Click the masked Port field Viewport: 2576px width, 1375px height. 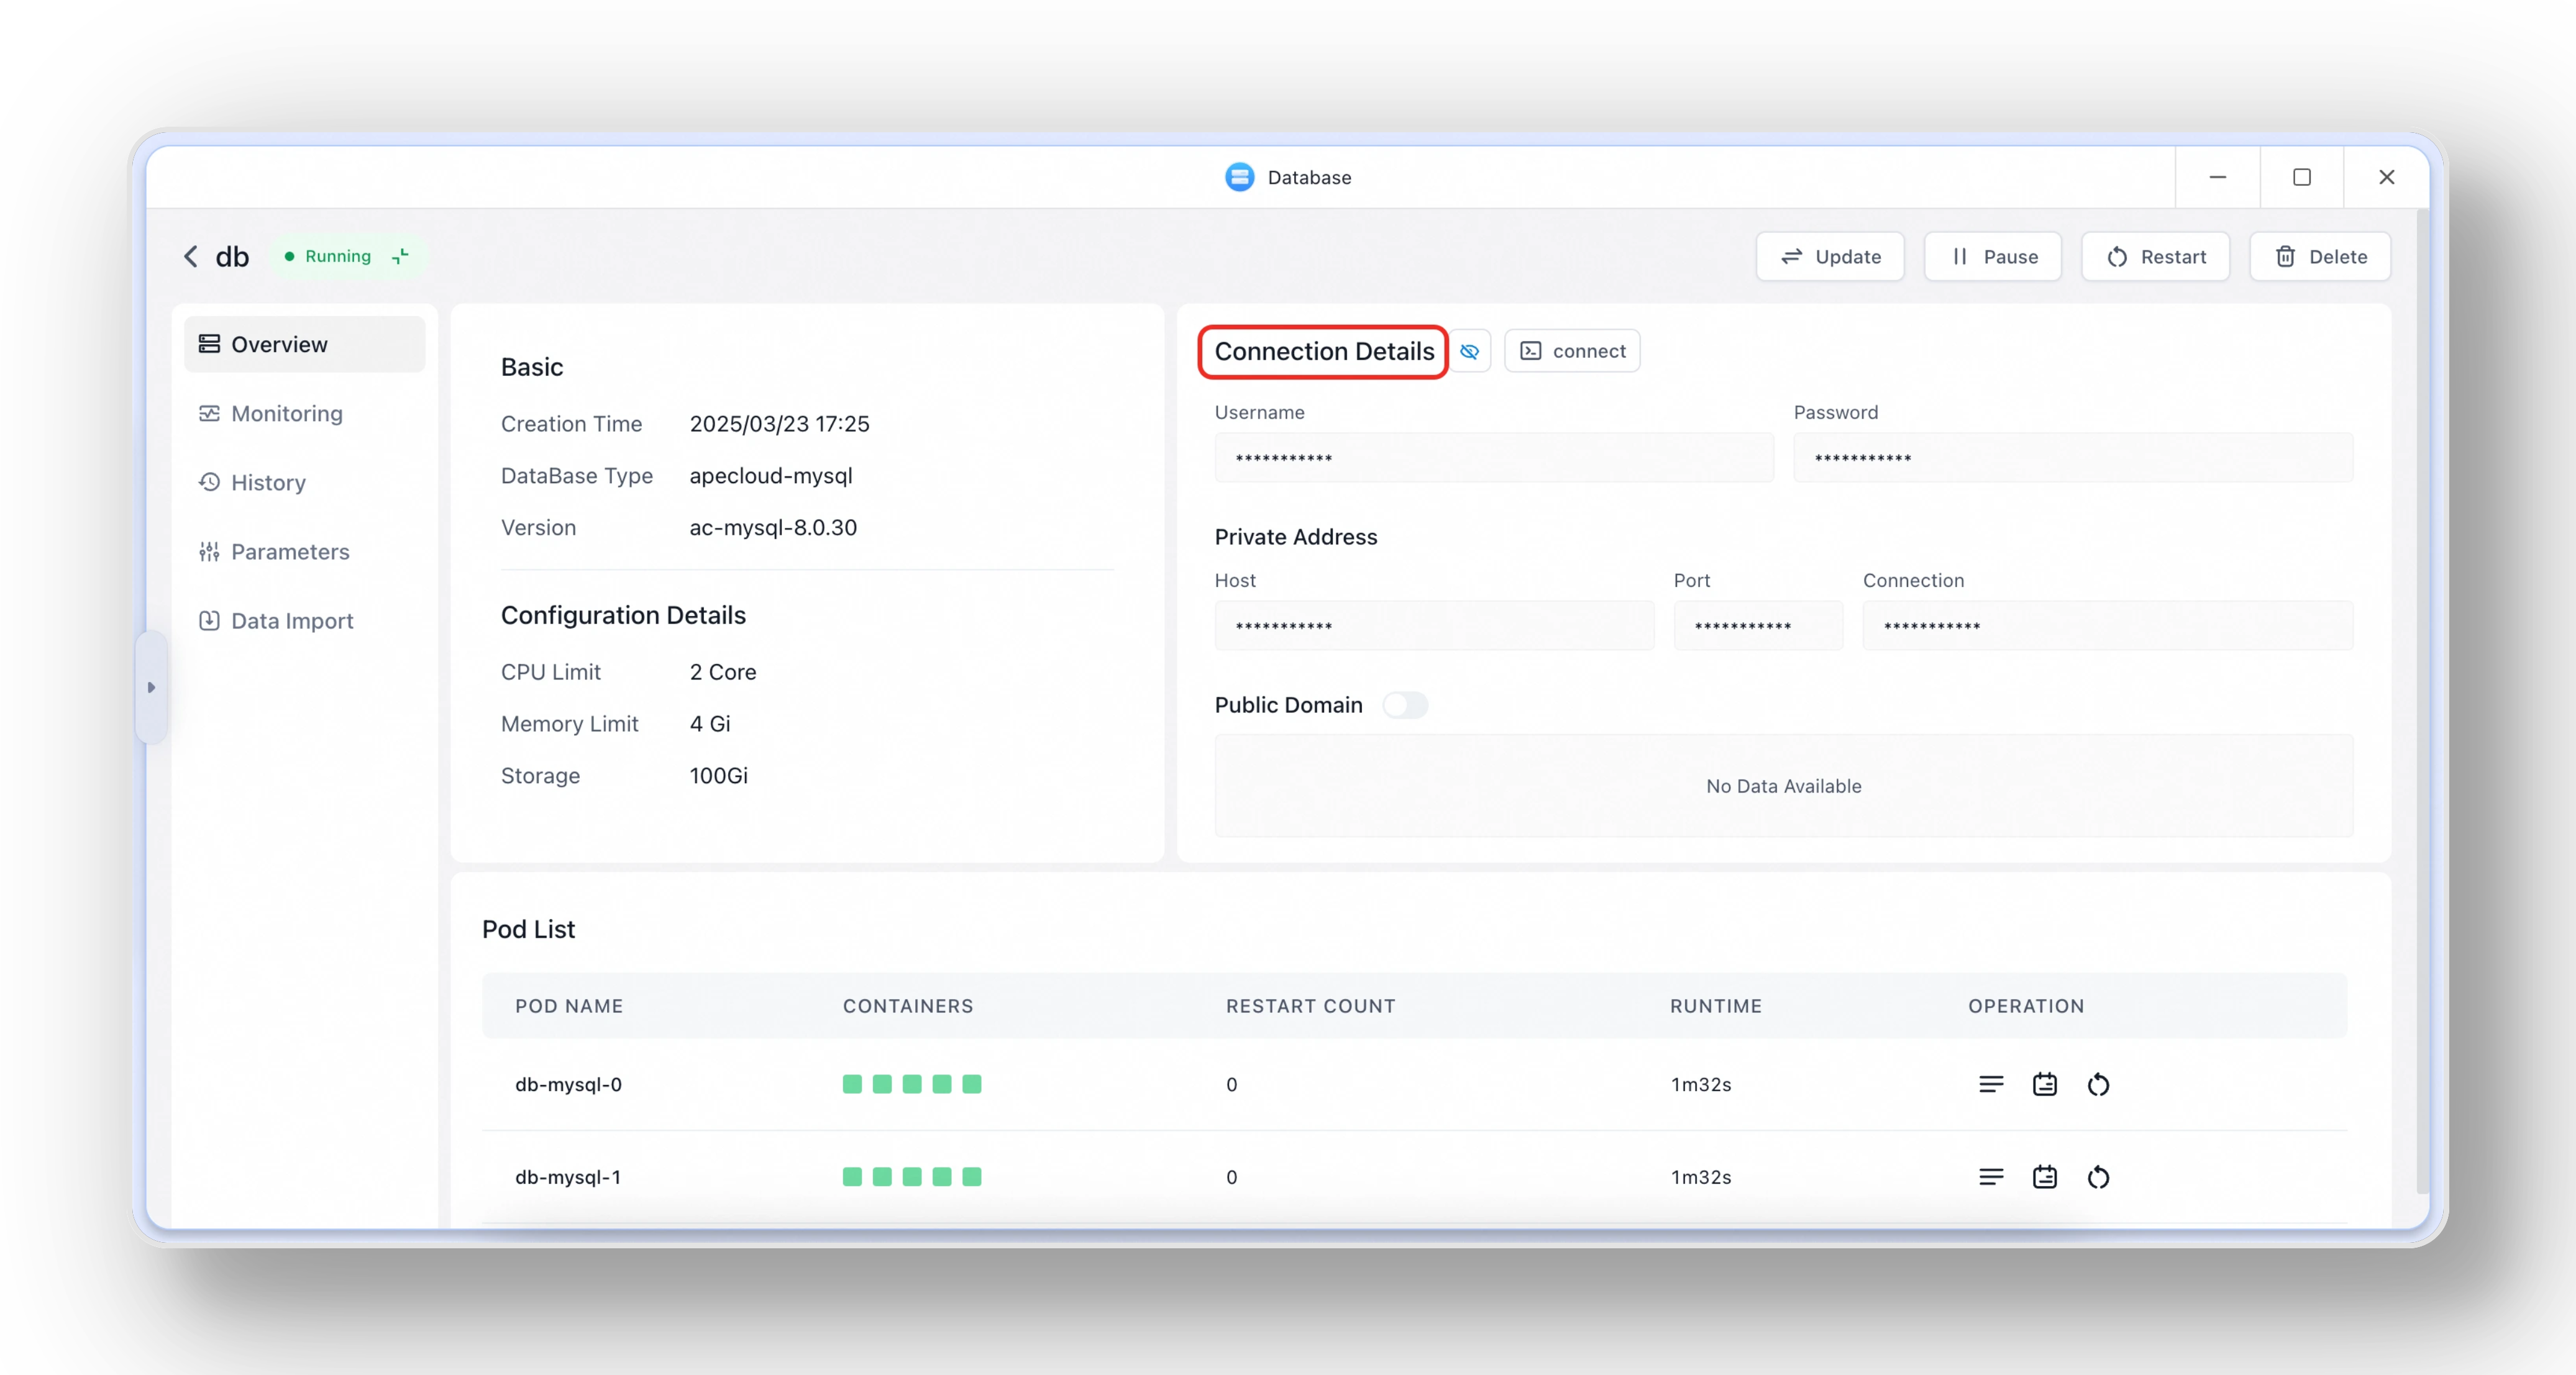pos(1758,627)
